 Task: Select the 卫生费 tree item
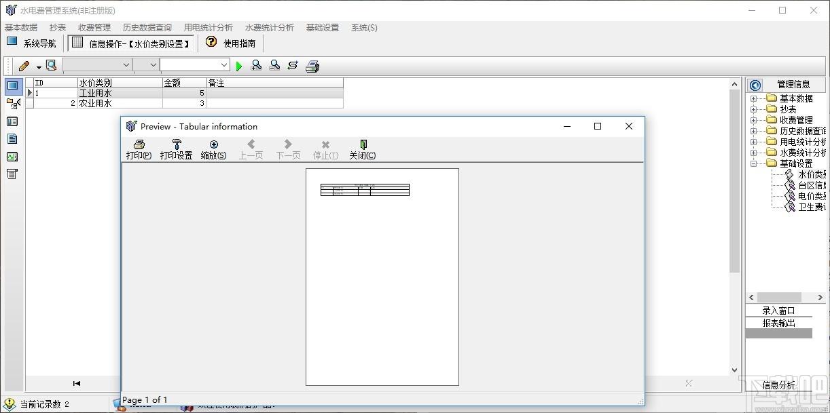812,207
